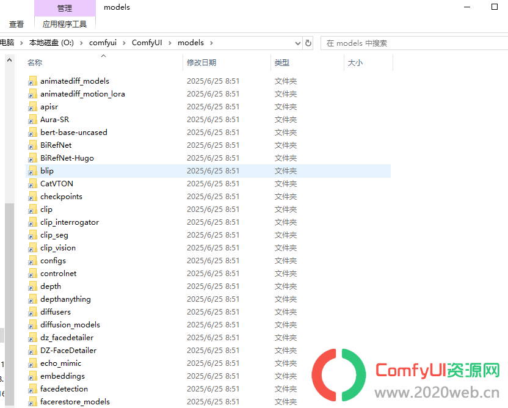Select the DZ-FaceDetailer folder name
Image resolution: width=508 pixels, height=408 pixels.
coord(68,351)
